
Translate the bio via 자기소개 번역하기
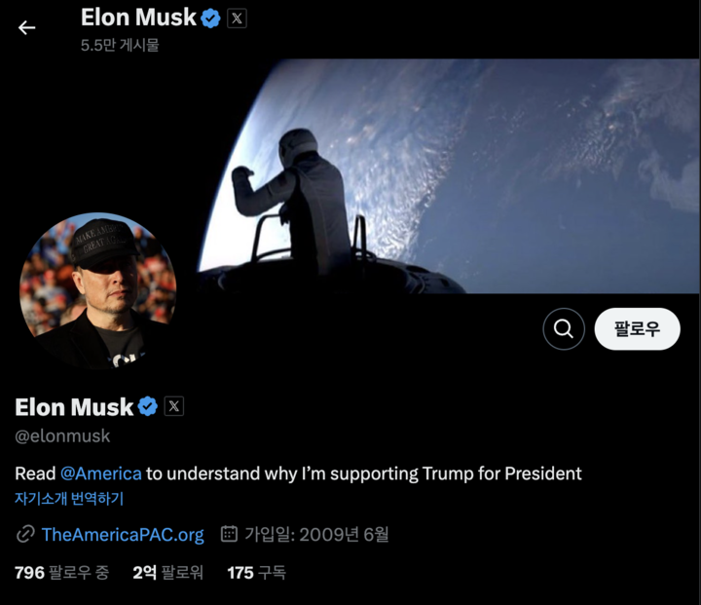pos(69,499)
